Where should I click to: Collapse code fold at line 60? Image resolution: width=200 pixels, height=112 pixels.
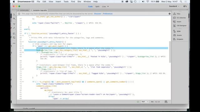point(23,46)
